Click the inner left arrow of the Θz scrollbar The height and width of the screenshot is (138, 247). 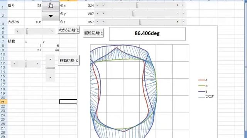(x=104, y=22)
